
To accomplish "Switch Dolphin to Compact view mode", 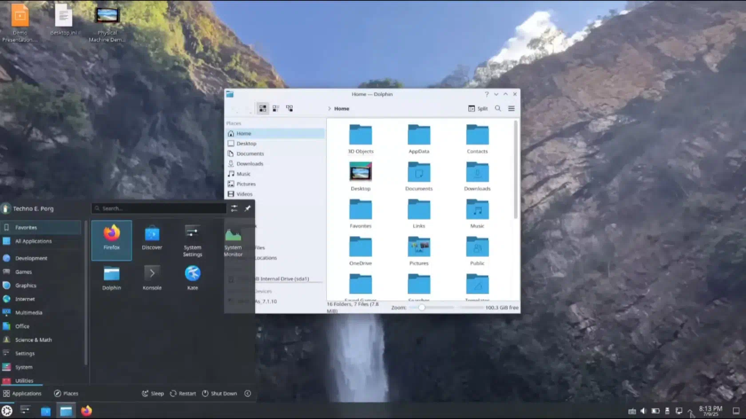I will (x=276, y=108).
